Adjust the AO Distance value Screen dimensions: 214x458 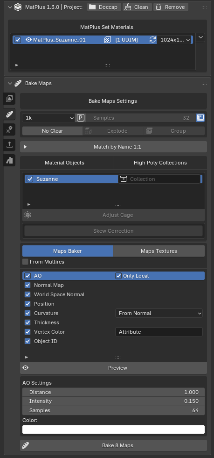click(113, 392)
